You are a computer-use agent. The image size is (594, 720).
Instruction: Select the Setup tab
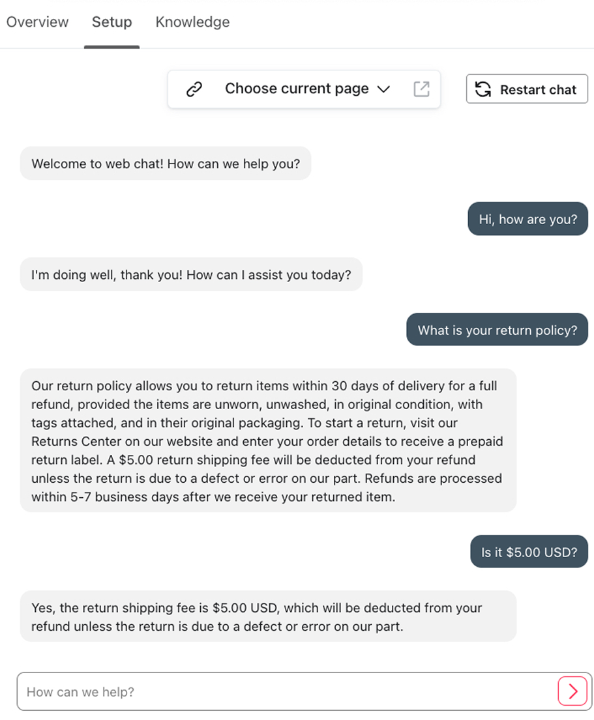coord(111,22)
